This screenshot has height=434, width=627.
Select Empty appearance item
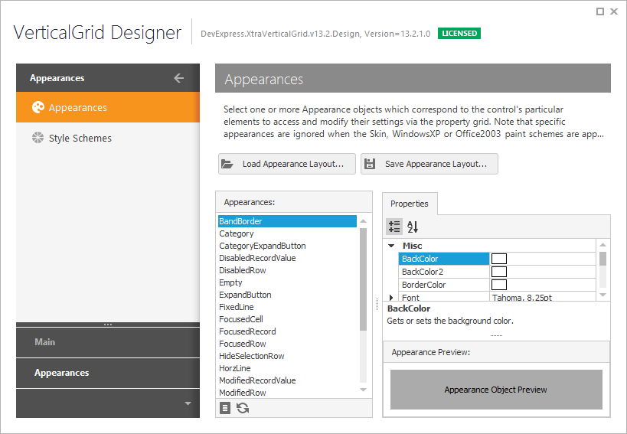pyautogui.click(x=287, y=282)
